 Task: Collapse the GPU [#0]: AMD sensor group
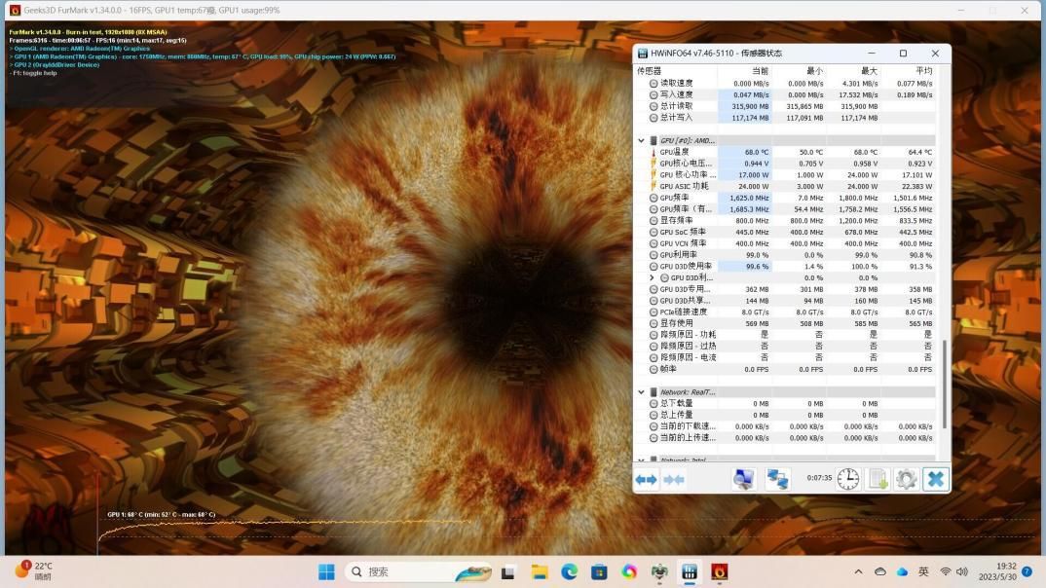point(641,139)
